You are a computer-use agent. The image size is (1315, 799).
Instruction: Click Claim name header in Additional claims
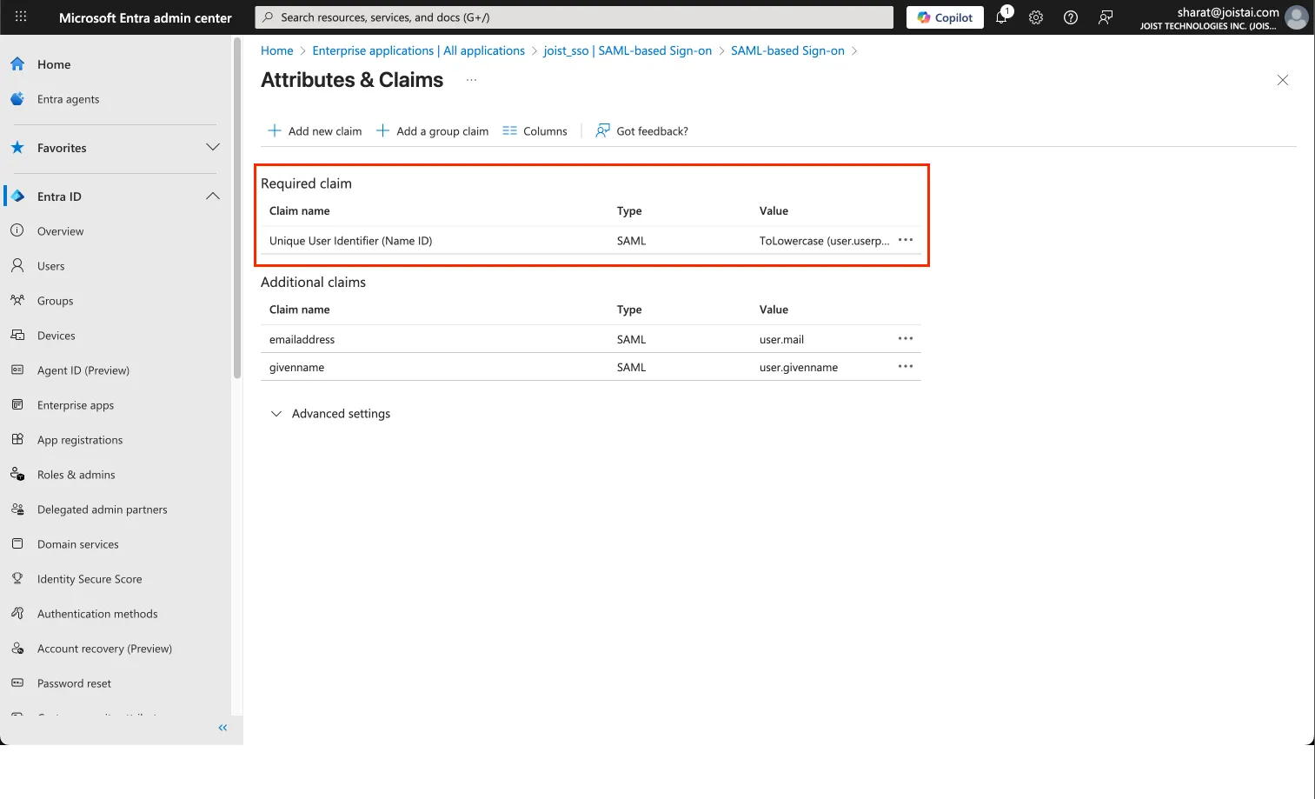299,310
